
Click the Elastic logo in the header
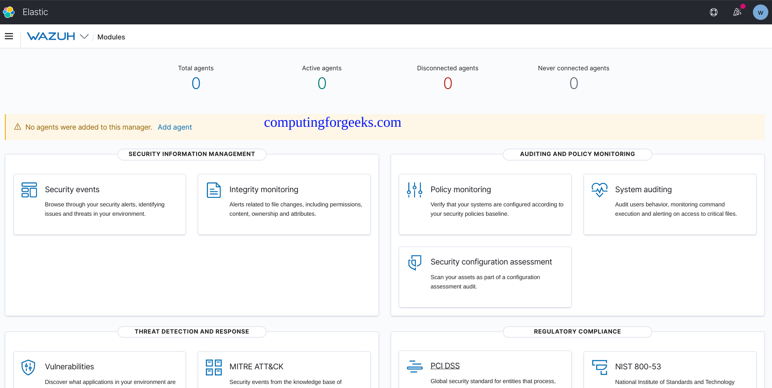(x=9, y=12)
